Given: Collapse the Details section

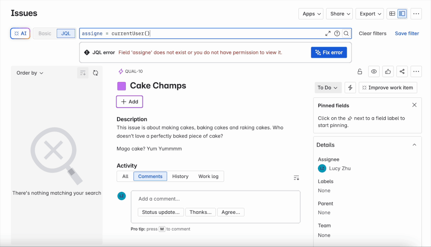Looking at the screenshot, I should point(414,145).
